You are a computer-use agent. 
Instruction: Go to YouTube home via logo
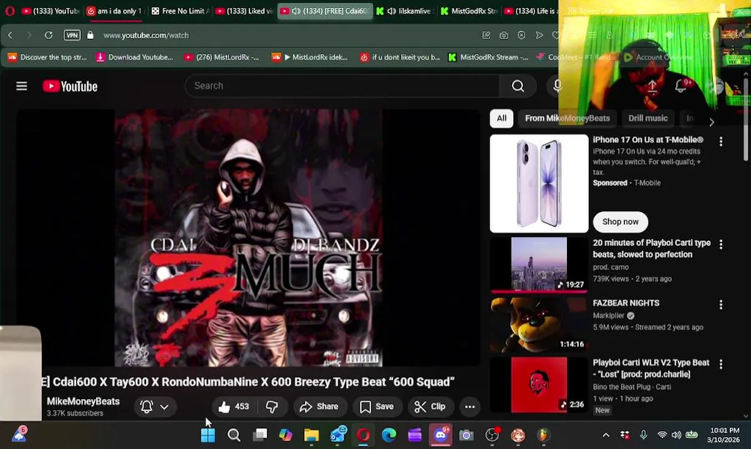(70, 86)
